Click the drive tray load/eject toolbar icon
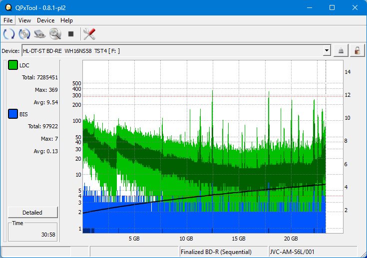Viewport: 367px width, 258px height. (40, 34)
